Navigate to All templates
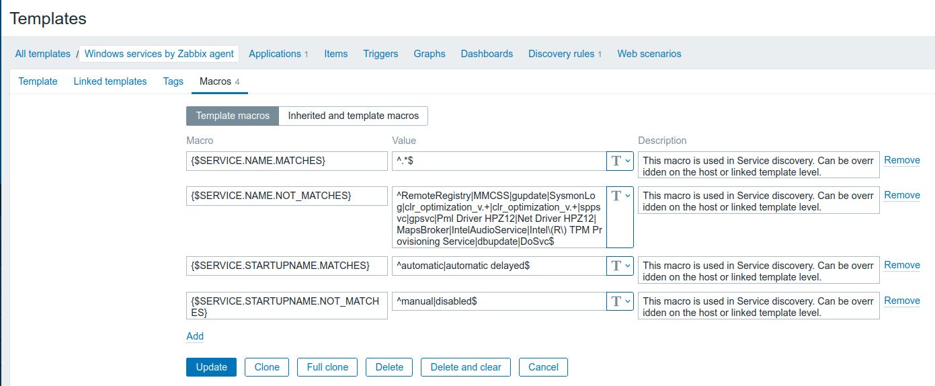 [43, 54]
